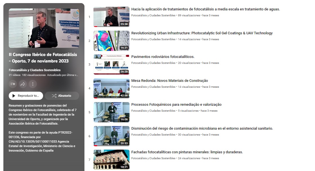Image resolution: width=315 pixels, height=171 pixels.
Task: Open the 16:31 UAV coatings video thumbnail
Action: 111,41
